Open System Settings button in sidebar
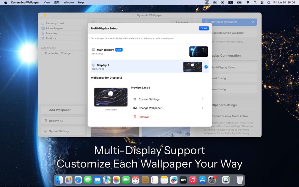Viewport: 299px width, 187px height. coord(63,131)
